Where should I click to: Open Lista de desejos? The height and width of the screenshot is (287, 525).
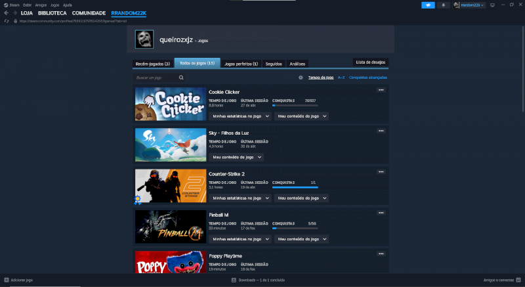(x=370, y=62)
